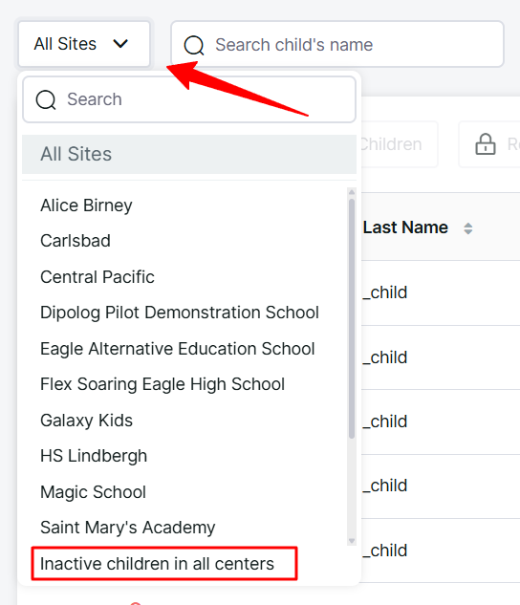520x605 pixels.
Task: Choose Alice Birney from the list
Action: pos(86,205)
